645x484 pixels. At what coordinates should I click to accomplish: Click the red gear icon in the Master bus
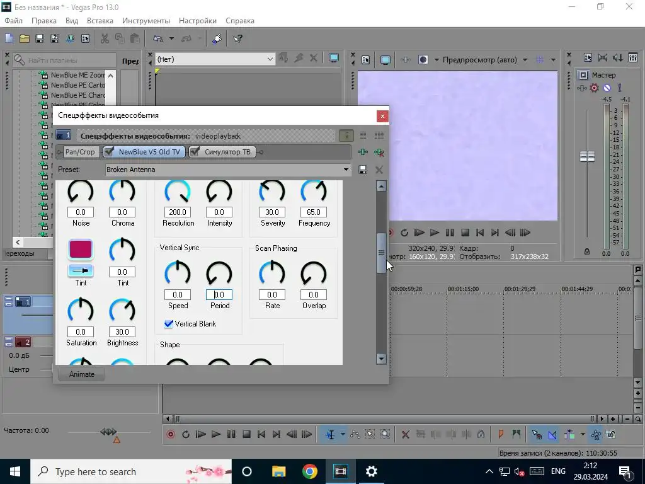click(594, 88)
